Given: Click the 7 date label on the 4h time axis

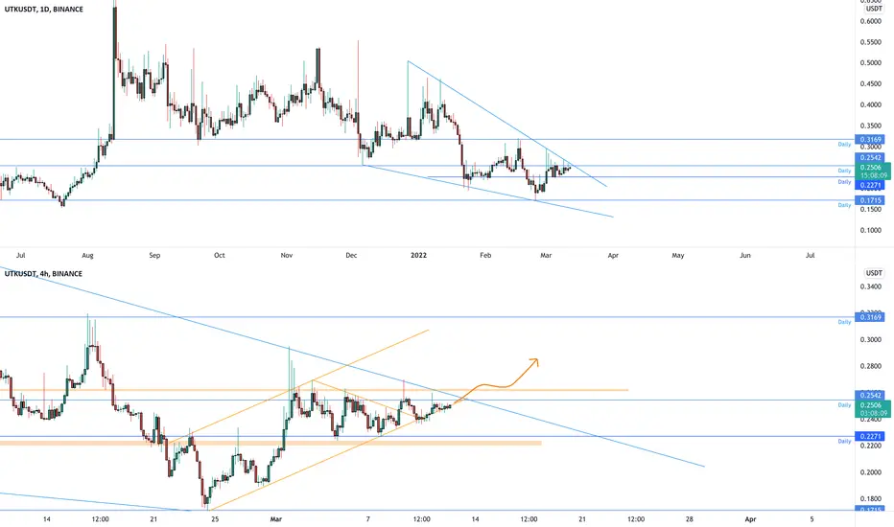Looking at the screenshot, I should (367, 519).
